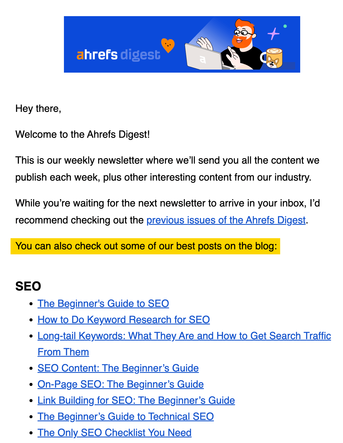Click the laptop illustration in banner
This screenshot has height=443, width=343.
[x=204, y=56]
